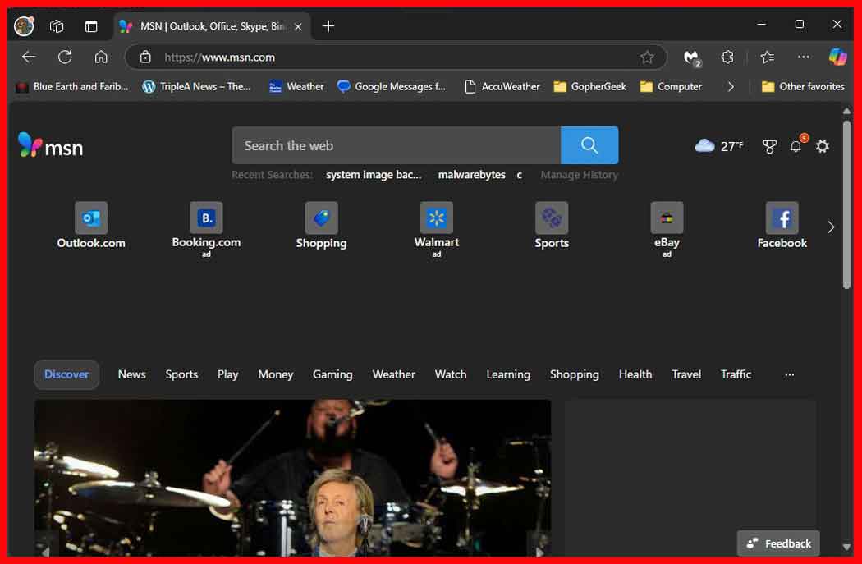Switch to the Shopping feed tab
Screen dimensions: 862x564
[575, 375]
